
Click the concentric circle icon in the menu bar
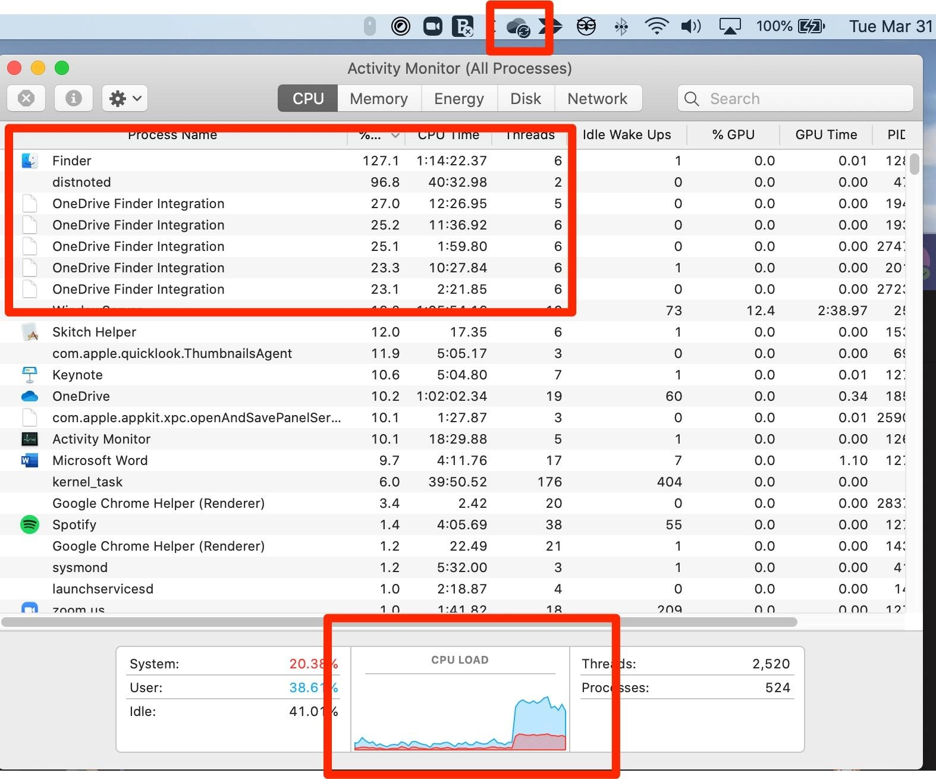point(401,27)
